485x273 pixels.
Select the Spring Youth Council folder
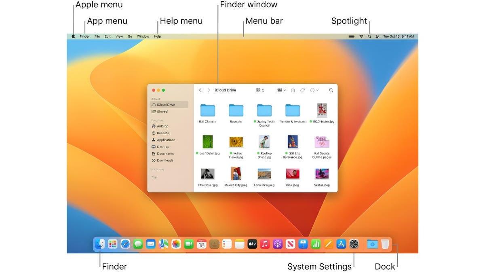pyautogui.click(x=264, y=110)
